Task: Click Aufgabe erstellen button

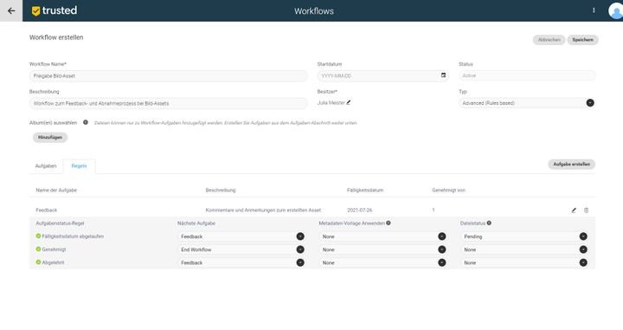Action: point(572,165)
